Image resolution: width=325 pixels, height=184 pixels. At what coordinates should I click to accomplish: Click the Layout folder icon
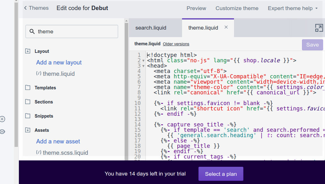click(x=28, y=51)
